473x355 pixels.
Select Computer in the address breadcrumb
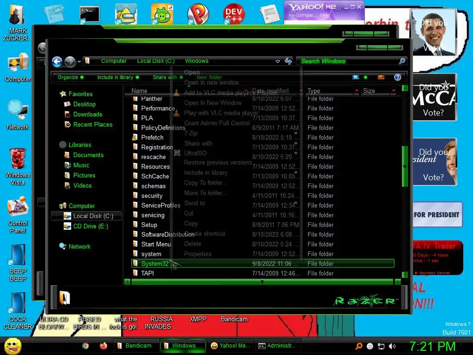pos(114,61)
